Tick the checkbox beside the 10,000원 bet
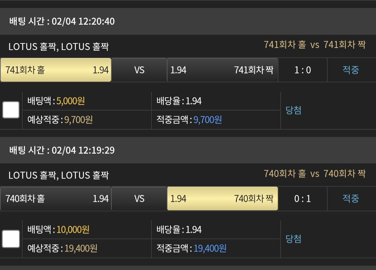The width and height of the screenshot is (376, 270). 11,239
